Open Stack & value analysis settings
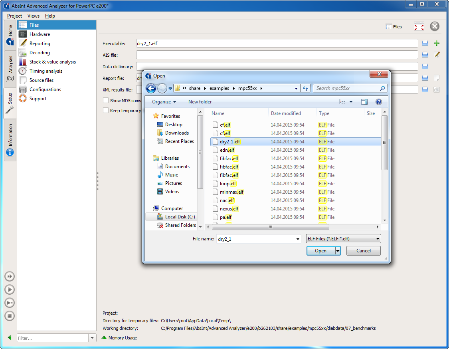The height and width of the screenshot is (349, 449). (x=57, y=61)
